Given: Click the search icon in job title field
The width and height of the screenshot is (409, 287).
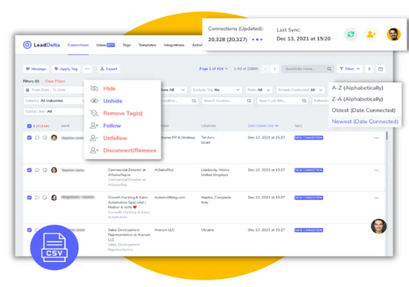Looking at the screenshot, I should [304, 101].
